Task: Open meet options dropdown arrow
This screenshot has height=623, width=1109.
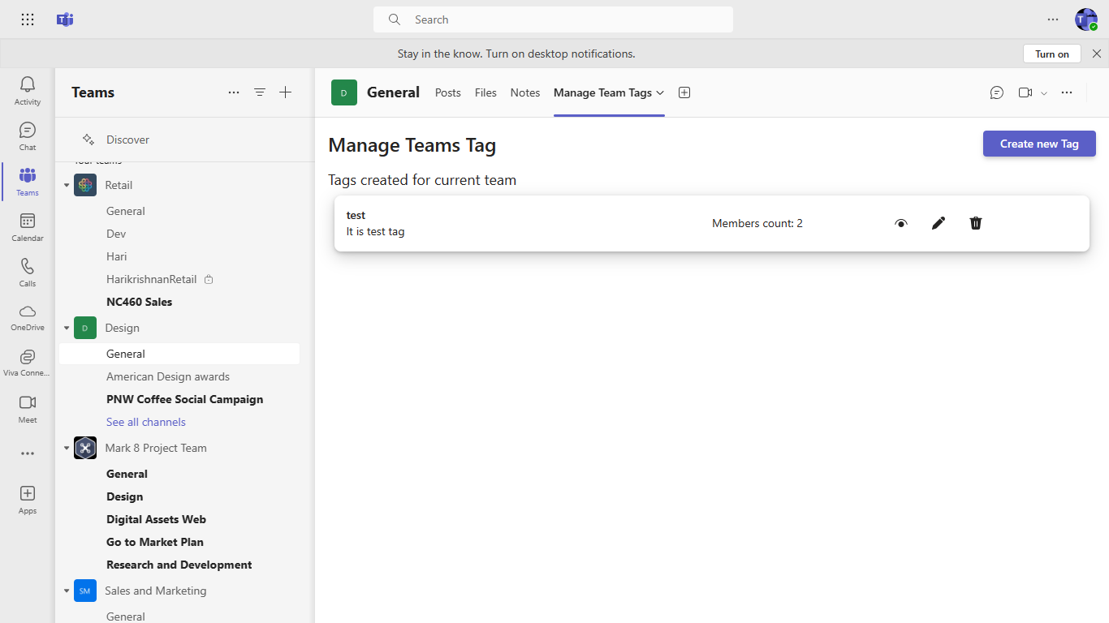Action: point(1044,93)
